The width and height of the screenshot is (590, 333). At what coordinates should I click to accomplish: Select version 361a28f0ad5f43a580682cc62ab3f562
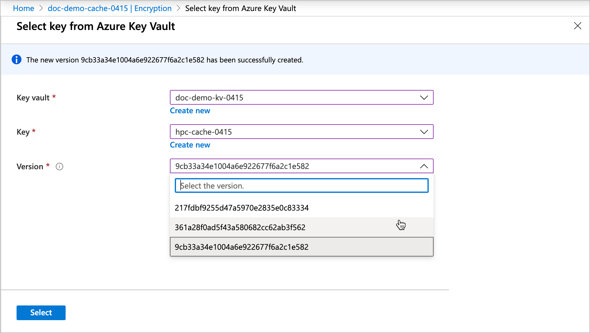click(301, 227)
